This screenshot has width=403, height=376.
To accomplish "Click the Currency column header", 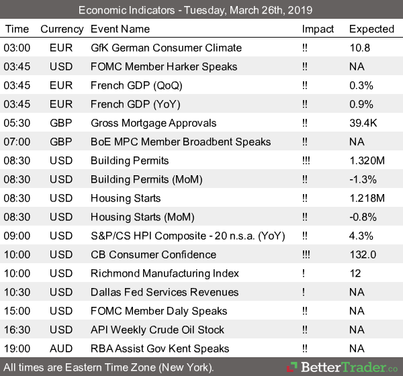I will click(x=62, y=29).
